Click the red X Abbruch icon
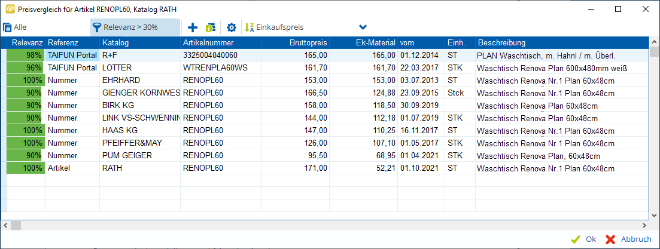Screen dimensions: 660x249 click(610, 239)
